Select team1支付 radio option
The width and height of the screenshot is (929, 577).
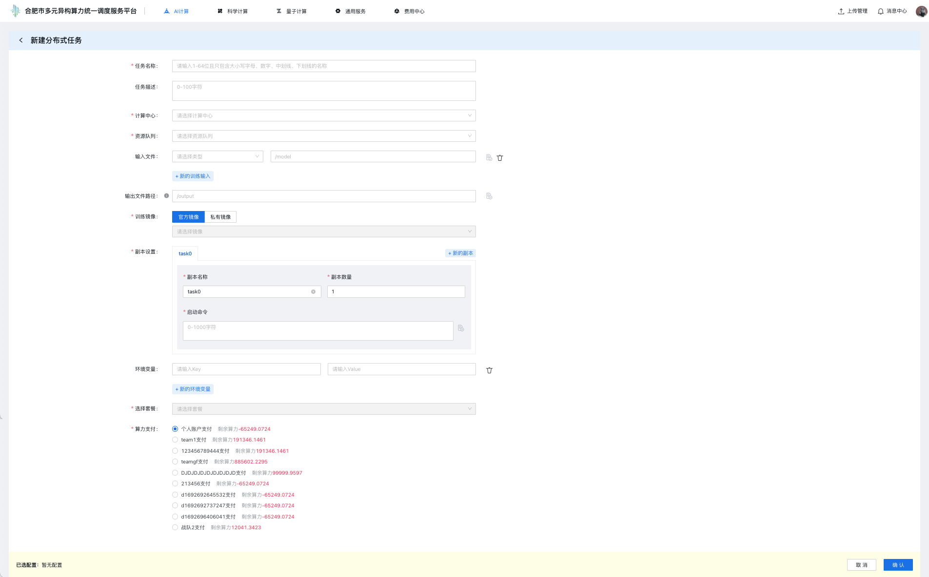tap(175, 440)
